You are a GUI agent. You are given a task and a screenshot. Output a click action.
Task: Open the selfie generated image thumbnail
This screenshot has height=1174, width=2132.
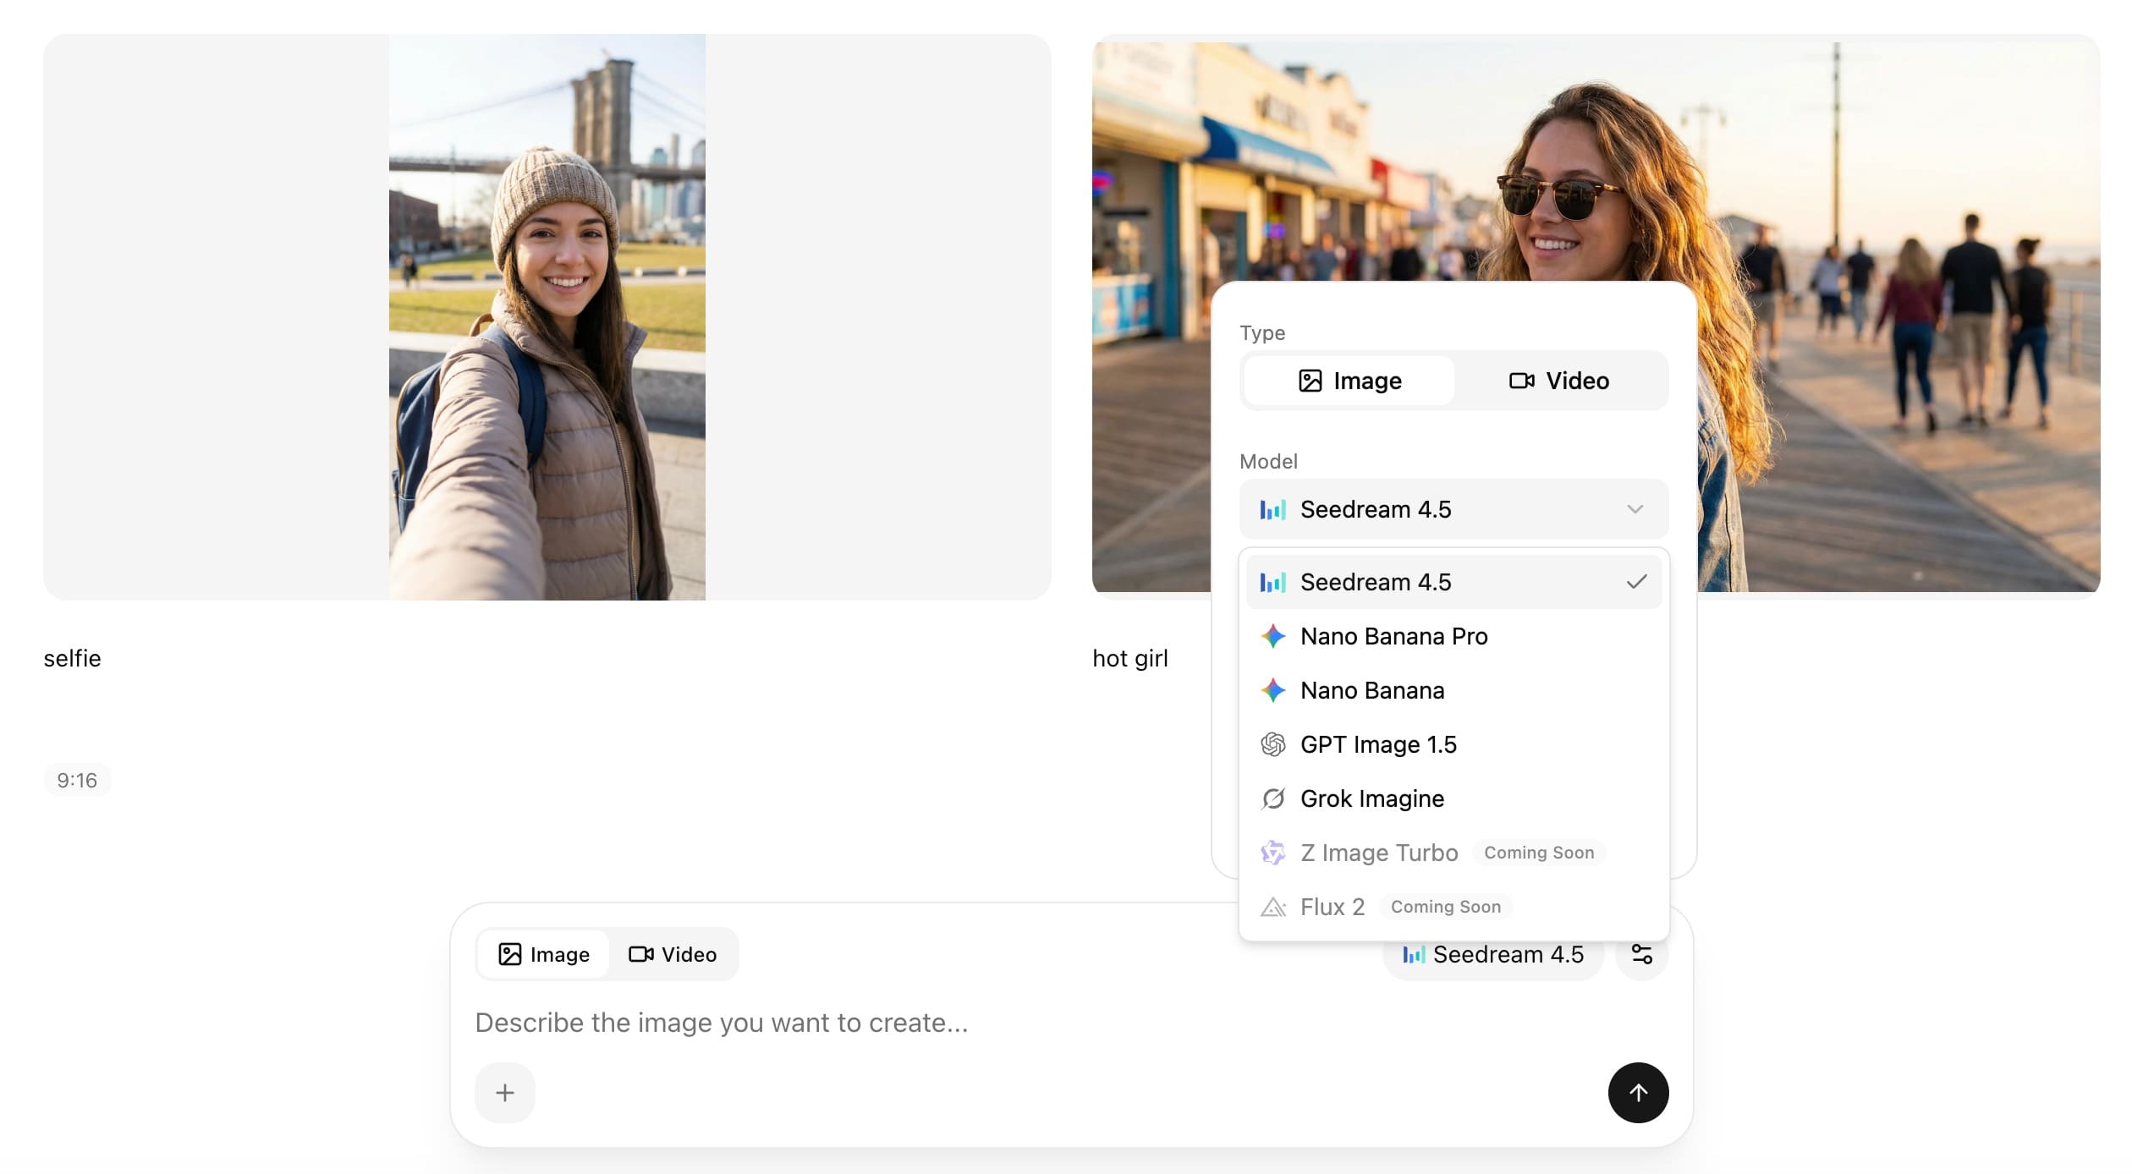point(547,317)
